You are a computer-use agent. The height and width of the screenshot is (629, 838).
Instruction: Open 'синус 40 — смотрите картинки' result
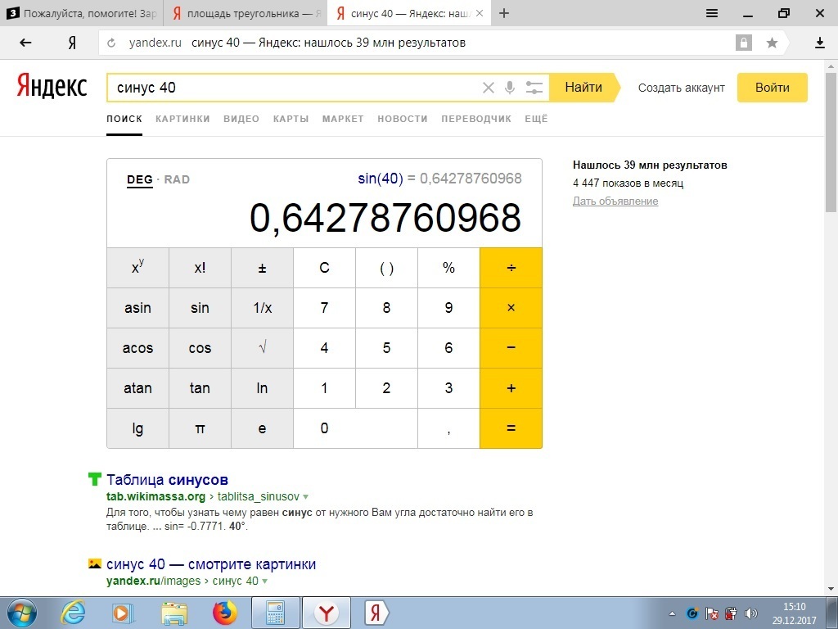click(211, 564)
